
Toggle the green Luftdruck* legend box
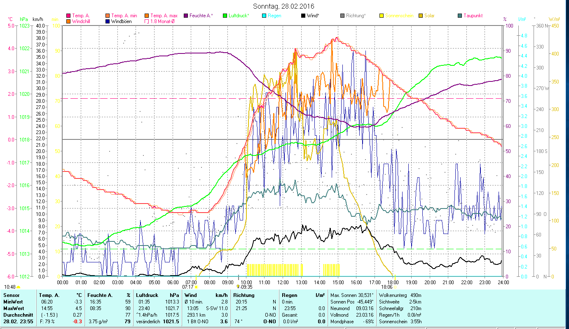tap(225, 16)
